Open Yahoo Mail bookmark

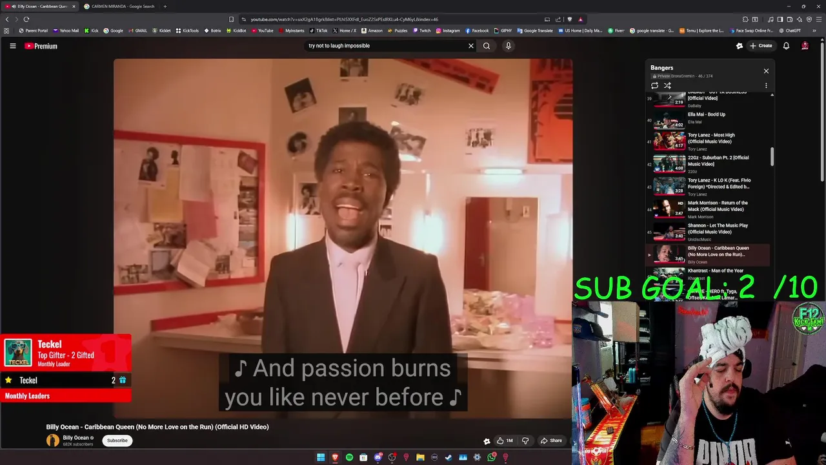[x=66, y=30]
